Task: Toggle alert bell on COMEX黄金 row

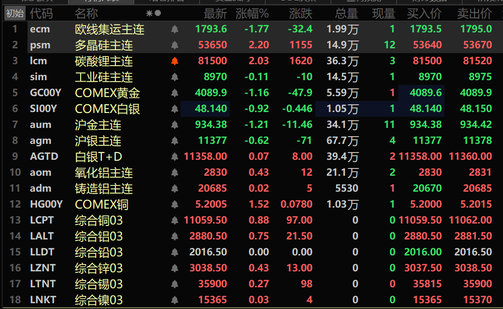Action: pyautogui.click(x=175, y=93)
